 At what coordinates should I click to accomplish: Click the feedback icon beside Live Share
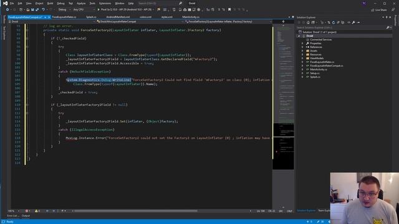pyautogui.click(x=393, y=10)
